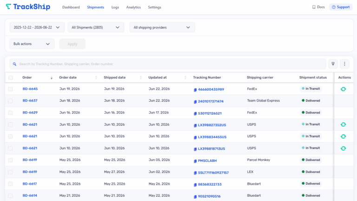Open order link BD-6617
The height and width of the screenshot is (201, 357).
tap(30, 184)
